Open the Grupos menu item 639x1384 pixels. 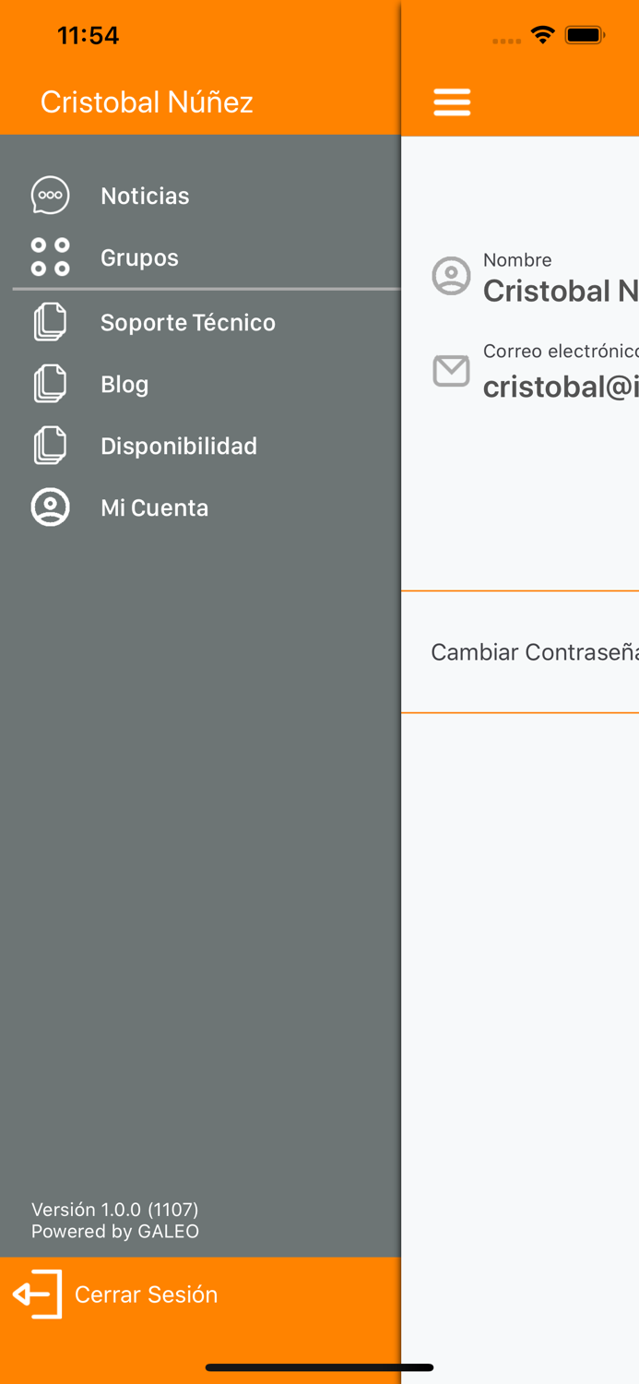click(x=200, y=257)
